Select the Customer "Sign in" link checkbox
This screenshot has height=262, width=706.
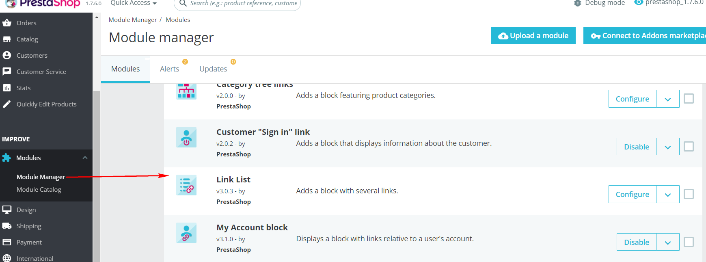pyautogui.click(x=689, y=146)
